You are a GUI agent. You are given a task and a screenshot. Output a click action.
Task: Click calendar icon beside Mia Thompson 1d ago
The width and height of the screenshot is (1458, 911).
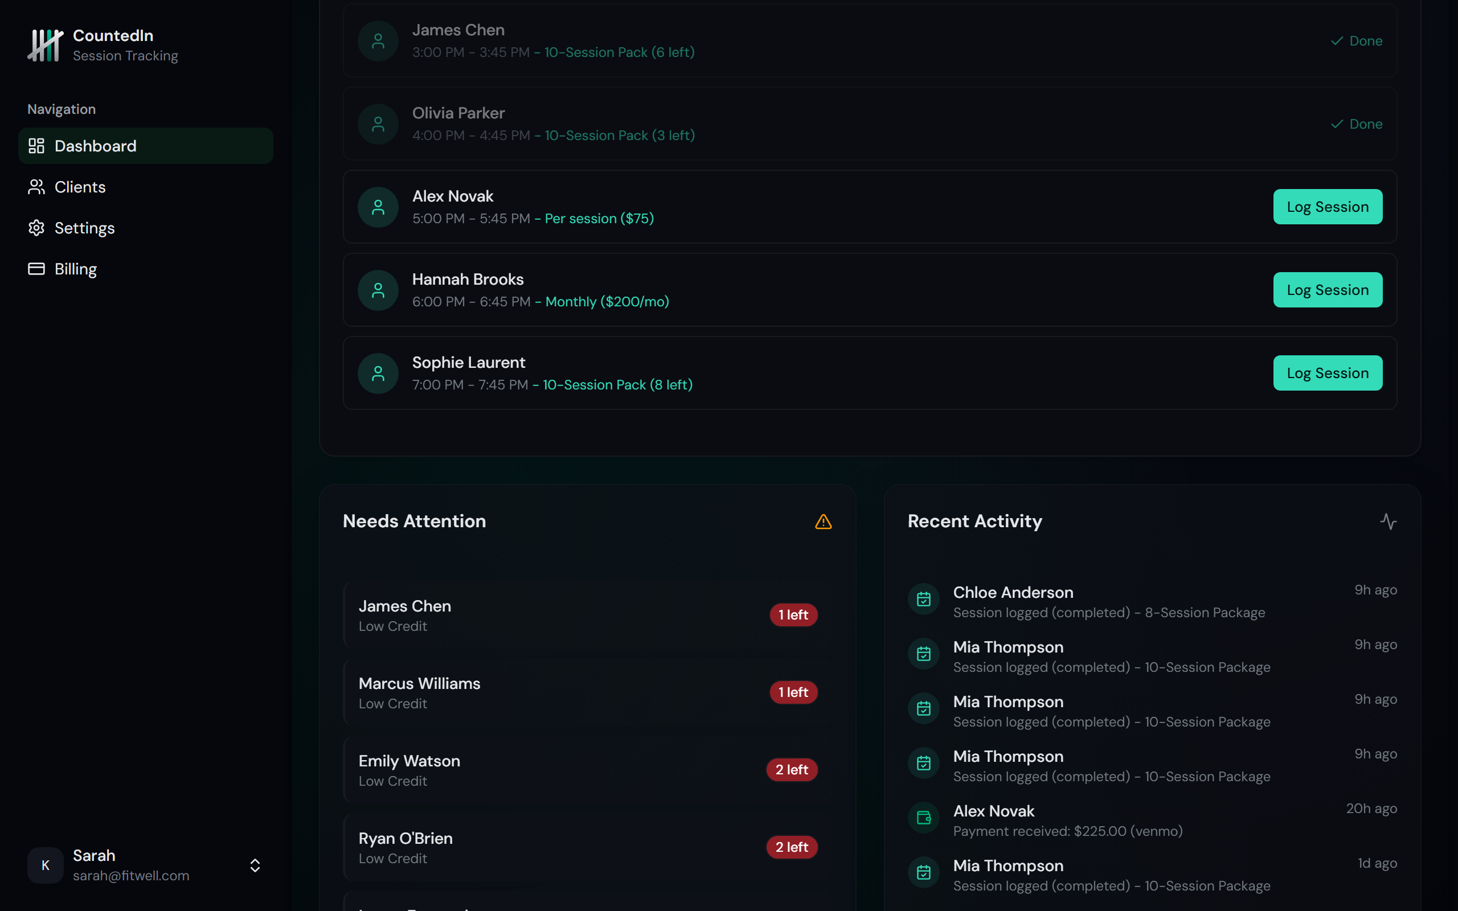click(924, 873)
